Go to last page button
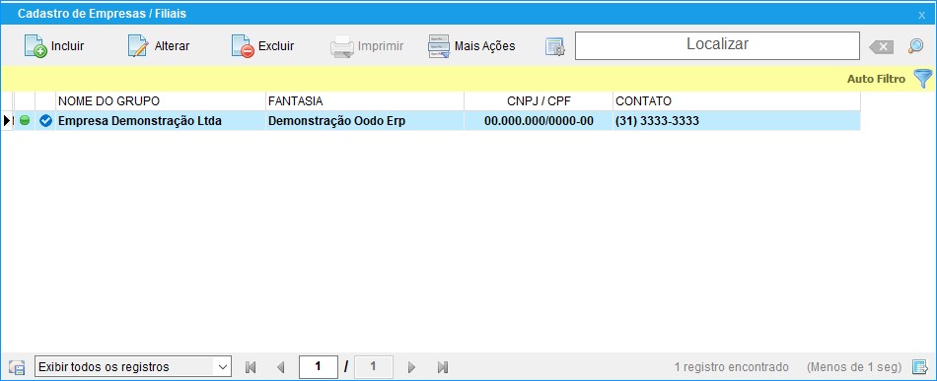This screenshot has width=937, height=381. 443,367
